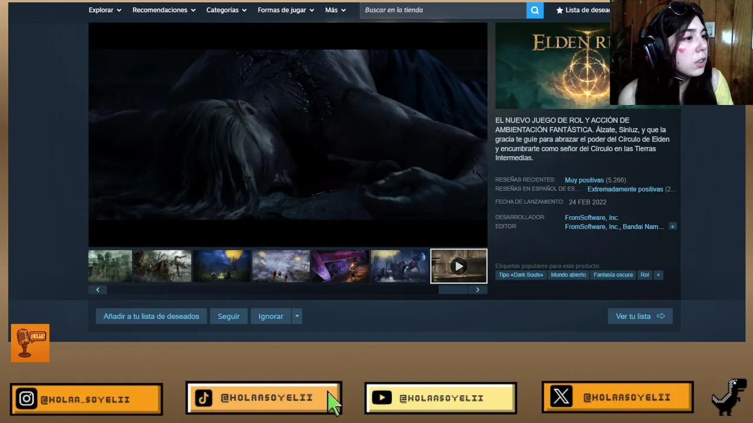Select the fifth thumbnail with purple magic
Viewport: 753px width, 423px height.
[x=340, y=266]
